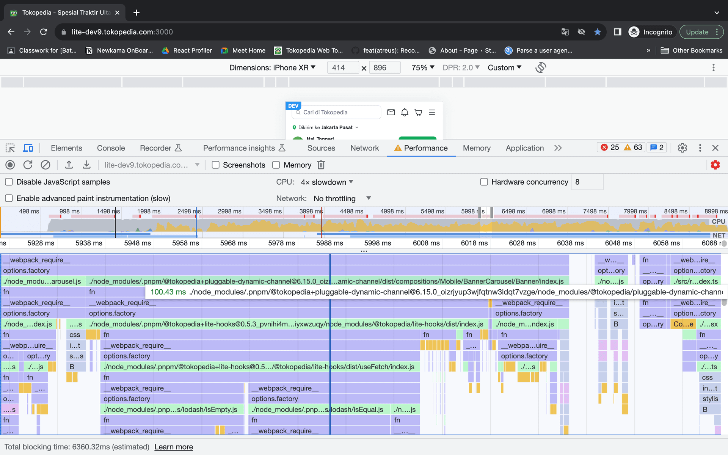Rotate the device viewport icon

coord(541,67)
